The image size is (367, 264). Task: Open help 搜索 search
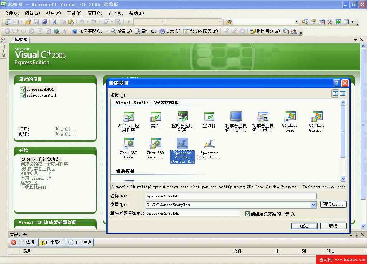(x=121, y=31)
